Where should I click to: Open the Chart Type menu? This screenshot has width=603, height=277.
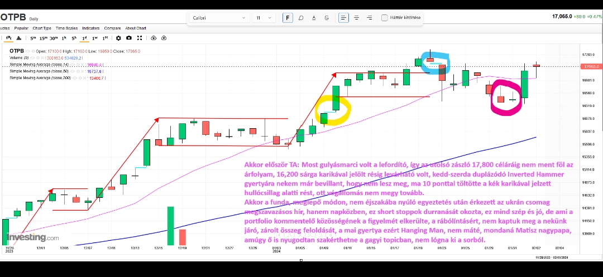(x=42, y=28)
